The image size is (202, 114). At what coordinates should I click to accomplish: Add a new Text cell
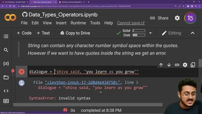43,33
